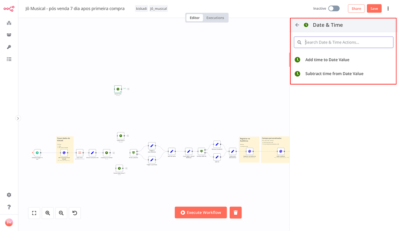Go back from the Date & Time panel

pyautogui.click(x=297, y=24)
